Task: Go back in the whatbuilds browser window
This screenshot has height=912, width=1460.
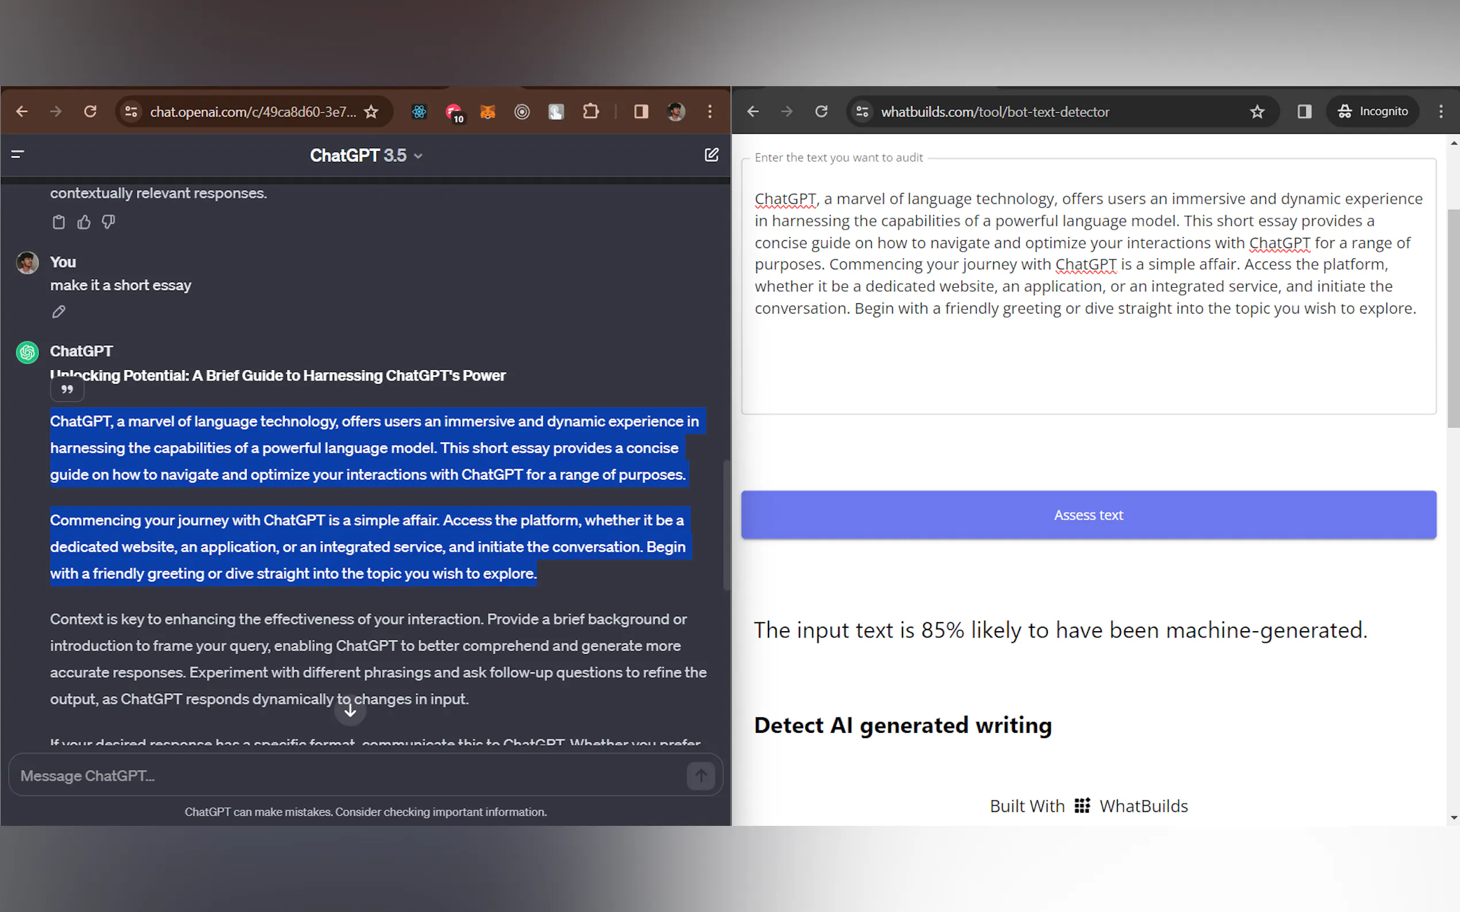Action: pos(752,111)
